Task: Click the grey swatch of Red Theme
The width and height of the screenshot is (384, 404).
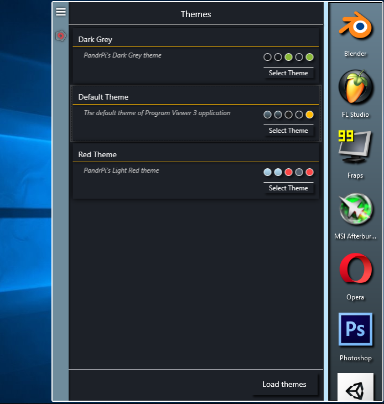Action: coord(299,172)
